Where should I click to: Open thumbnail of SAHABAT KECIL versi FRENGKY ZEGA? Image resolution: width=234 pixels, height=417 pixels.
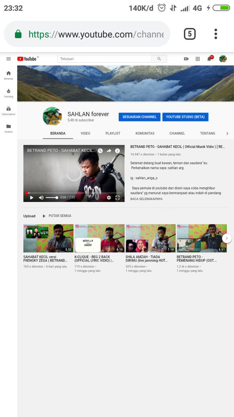coord(48,238)
